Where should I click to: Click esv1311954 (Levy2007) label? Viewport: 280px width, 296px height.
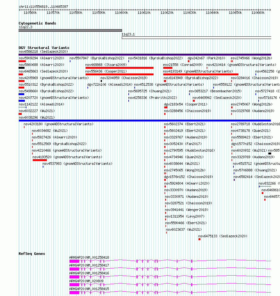[x=185, y=217]
